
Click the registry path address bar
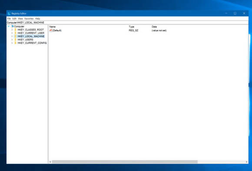[127, 23]
